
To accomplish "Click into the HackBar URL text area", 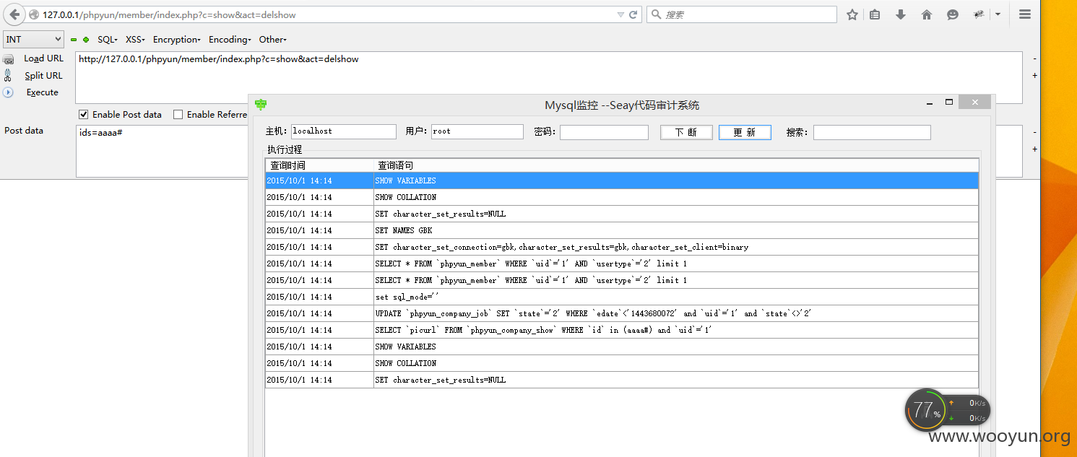I will click(x=549, y=77).
